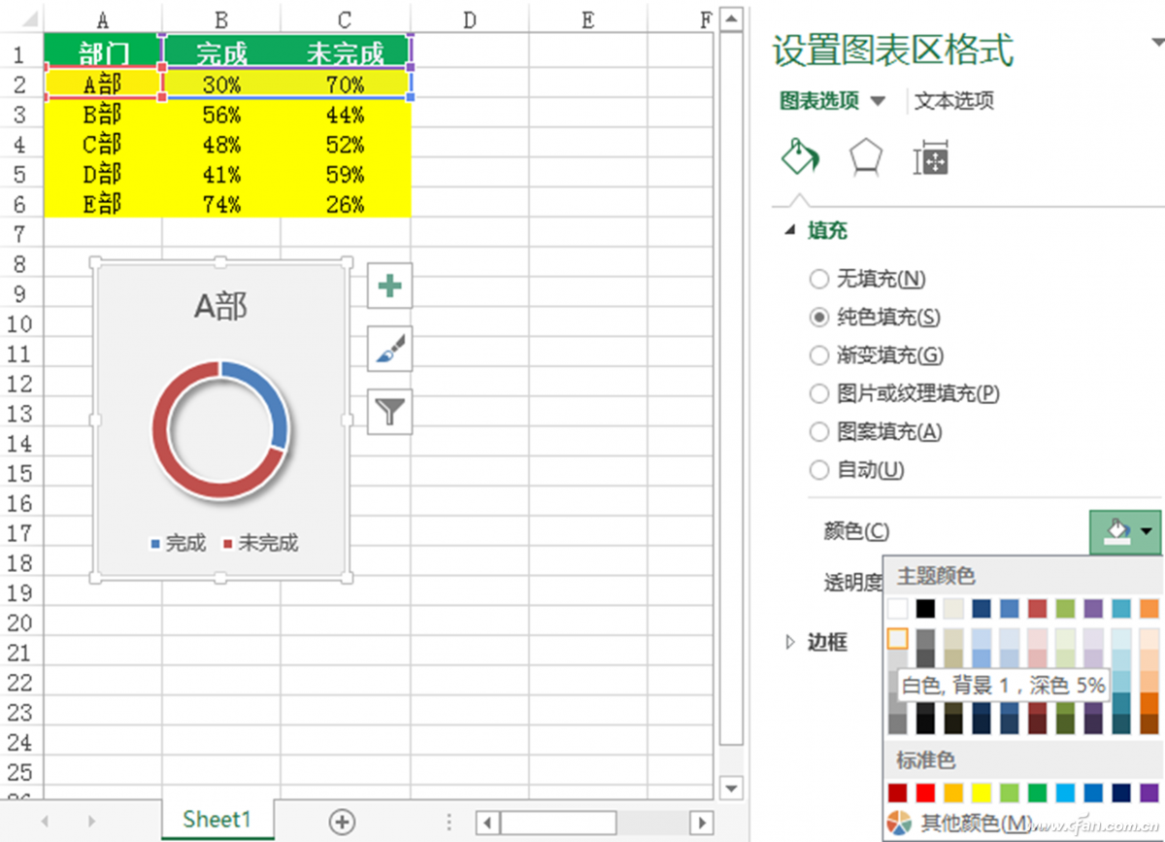
Task: Select column D header
Action: tap(470, 19)
